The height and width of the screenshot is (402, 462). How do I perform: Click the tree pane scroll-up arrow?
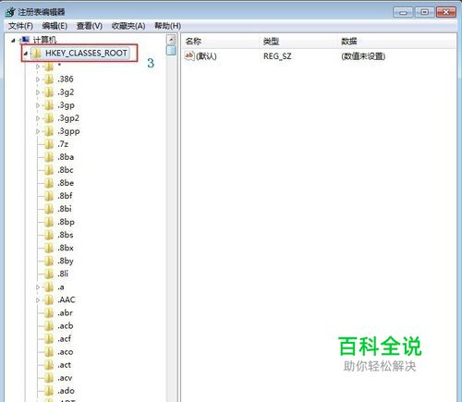pyautogui.click(x=171, y=39)
